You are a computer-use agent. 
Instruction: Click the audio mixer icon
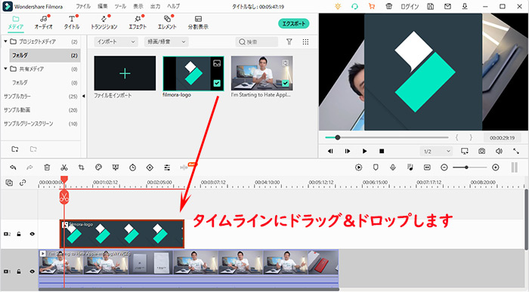tap(410, 168)
